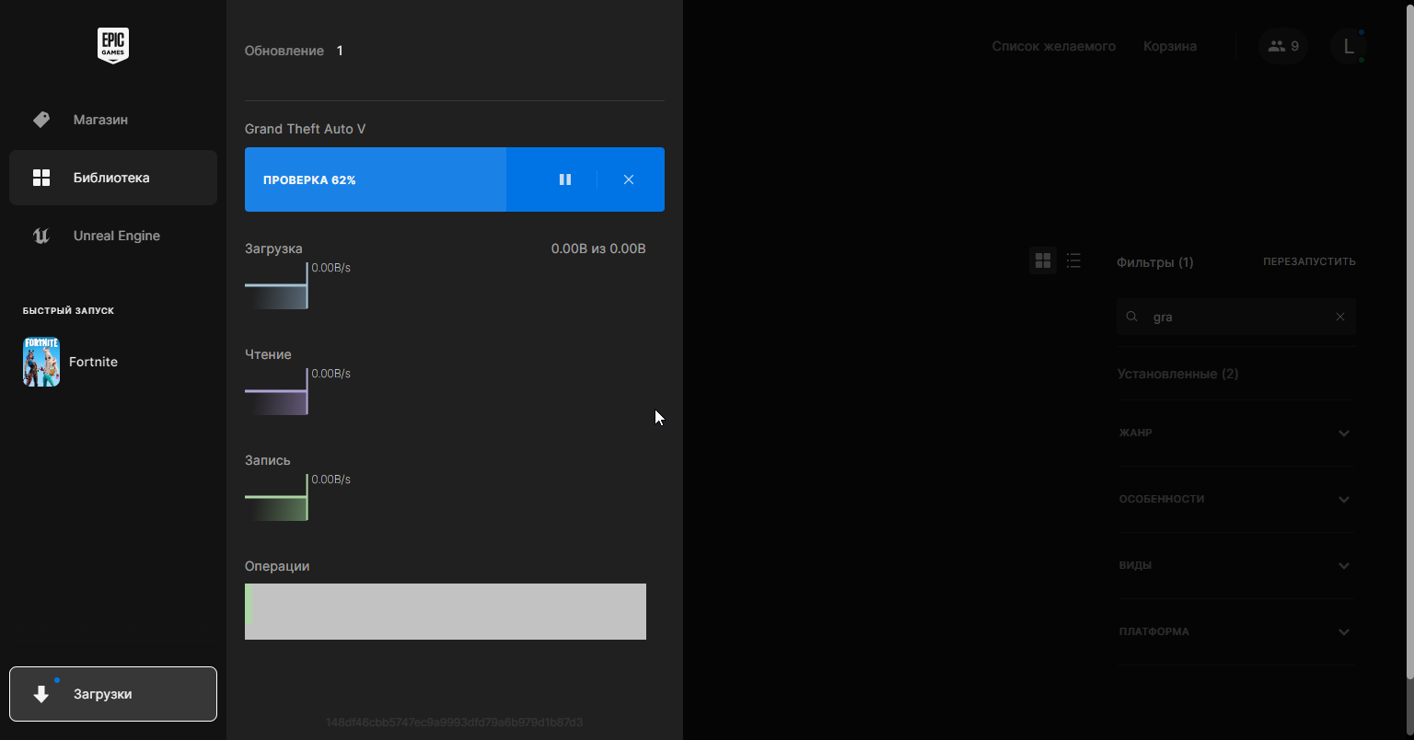Expand the ВИДЫ filter
This screenshot has width=1414, height=740.
point(1236,565)
